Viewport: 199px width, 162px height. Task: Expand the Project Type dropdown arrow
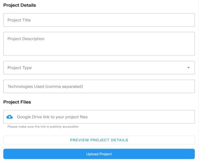coord(188,68)
